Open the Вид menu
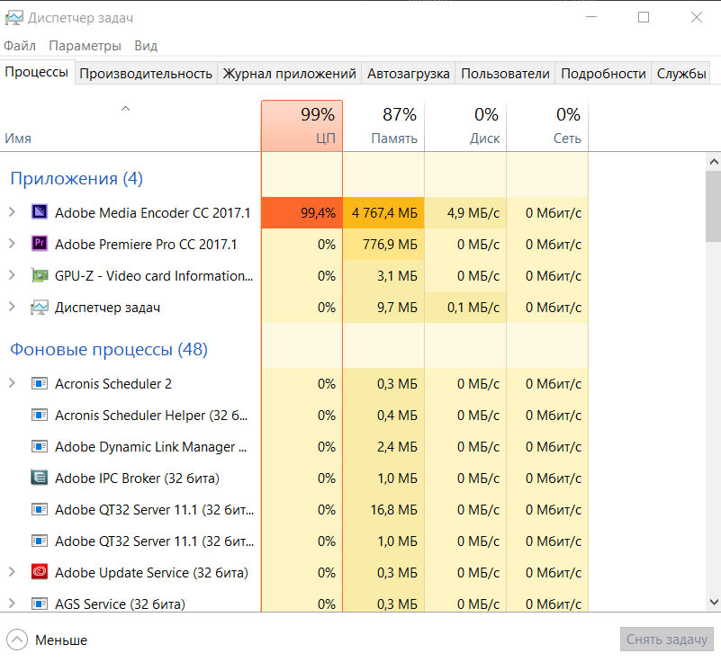 [146, 46]
